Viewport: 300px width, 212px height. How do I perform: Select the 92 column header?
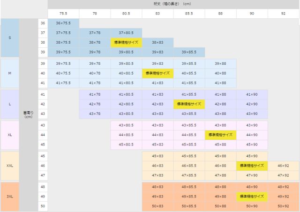click(x=283, y=14)
